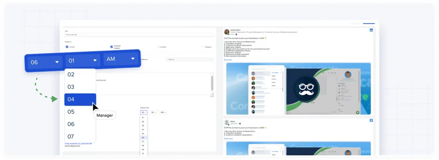The image size is (439, 160).
Task: Click Alfred's name in the Facebook preview
Action: (x=232, y=121)
